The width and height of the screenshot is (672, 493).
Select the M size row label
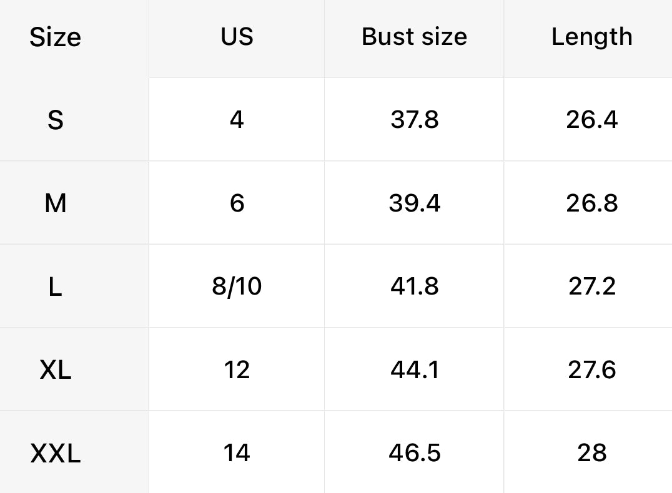[55, 203]
